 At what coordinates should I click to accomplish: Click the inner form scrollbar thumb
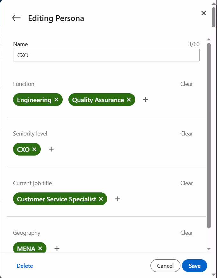click(x=209, y=136)
